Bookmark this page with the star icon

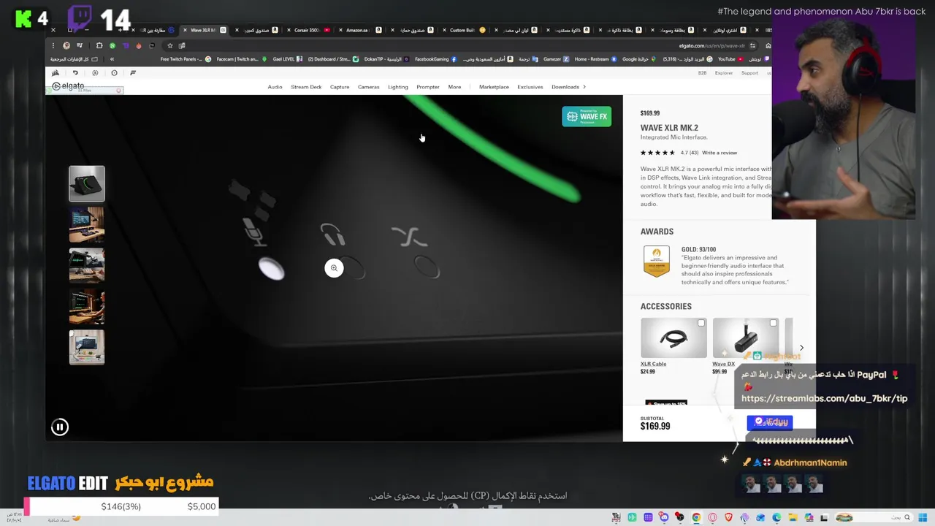(x=170, y=45)
